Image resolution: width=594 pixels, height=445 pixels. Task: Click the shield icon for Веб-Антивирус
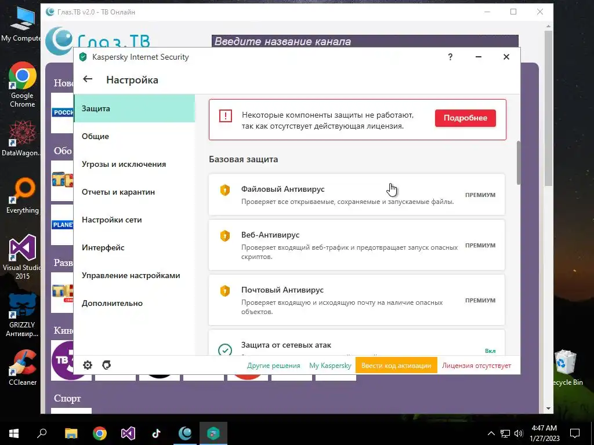click(x=225, y=236)
